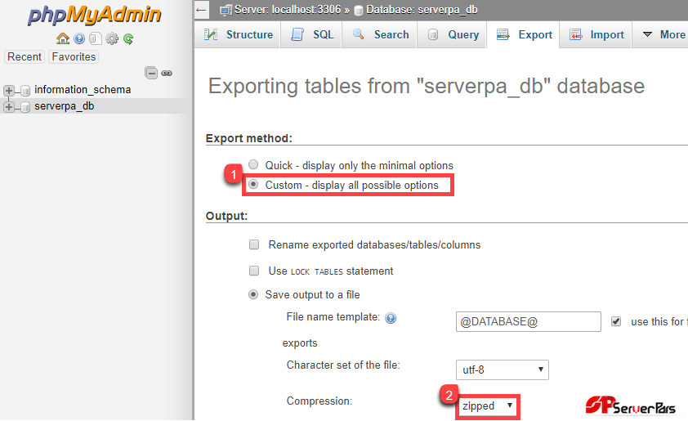This screenshot has height=421, width=688.
Task: Click the SQL tab icon
Action: 297,34
